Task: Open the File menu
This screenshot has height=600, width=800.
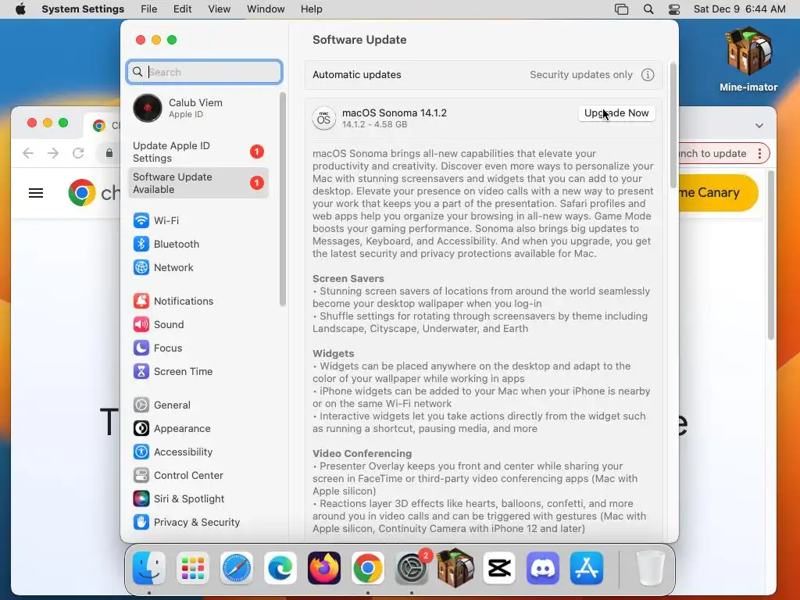Action: 149,9
